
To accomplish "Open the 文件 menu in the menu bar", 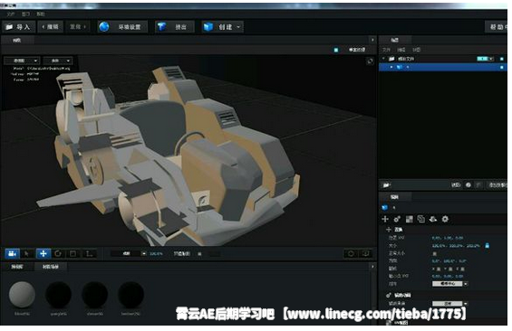I will pos(11,14).
